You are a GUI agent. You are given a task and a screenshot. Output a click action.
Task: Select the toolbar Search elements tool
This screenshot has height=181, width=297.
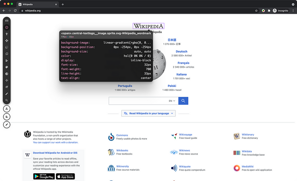click(7, 100)
